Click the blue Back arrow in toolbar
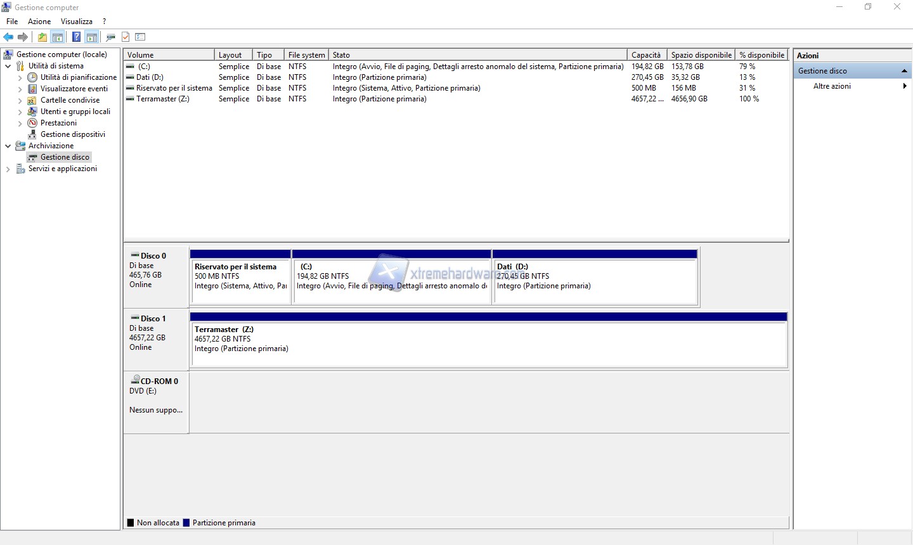913x545 pixels. coord(8,37)
